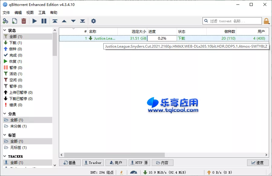272x176 pixels.
Task: Click the connection status flame icon
Action: pyautogui.click(x=121, y=173)
